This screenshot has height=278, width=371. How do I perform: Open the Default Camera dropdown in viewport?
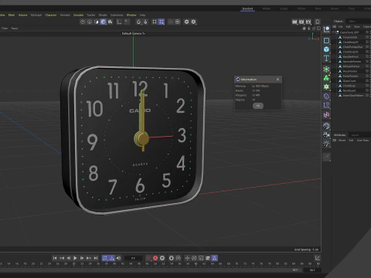[x=133, y=33]
